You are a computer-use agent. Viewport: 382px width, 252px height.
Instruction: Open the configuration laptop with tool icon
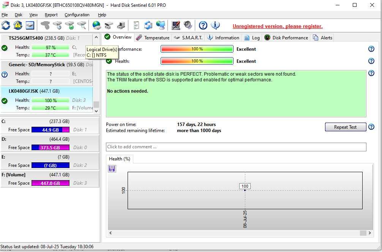point(176,25)
